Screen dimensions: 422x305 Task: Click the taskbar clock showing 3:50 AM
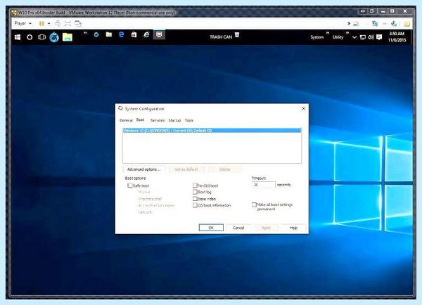[397, 37]
